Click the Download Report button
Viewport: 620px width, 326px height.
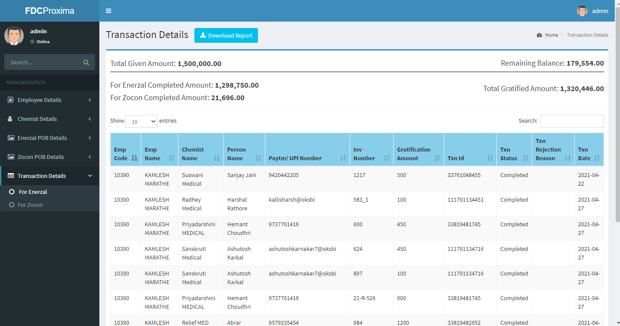click(x=226, y=35)
